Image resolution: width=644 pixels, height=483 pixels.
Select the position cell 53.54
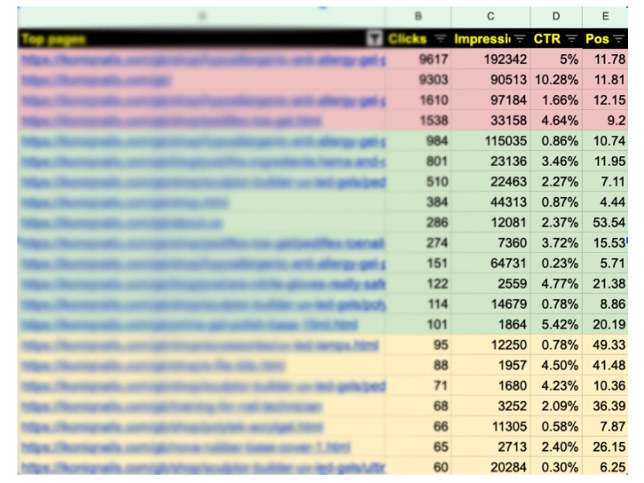[x=605, y=223]
